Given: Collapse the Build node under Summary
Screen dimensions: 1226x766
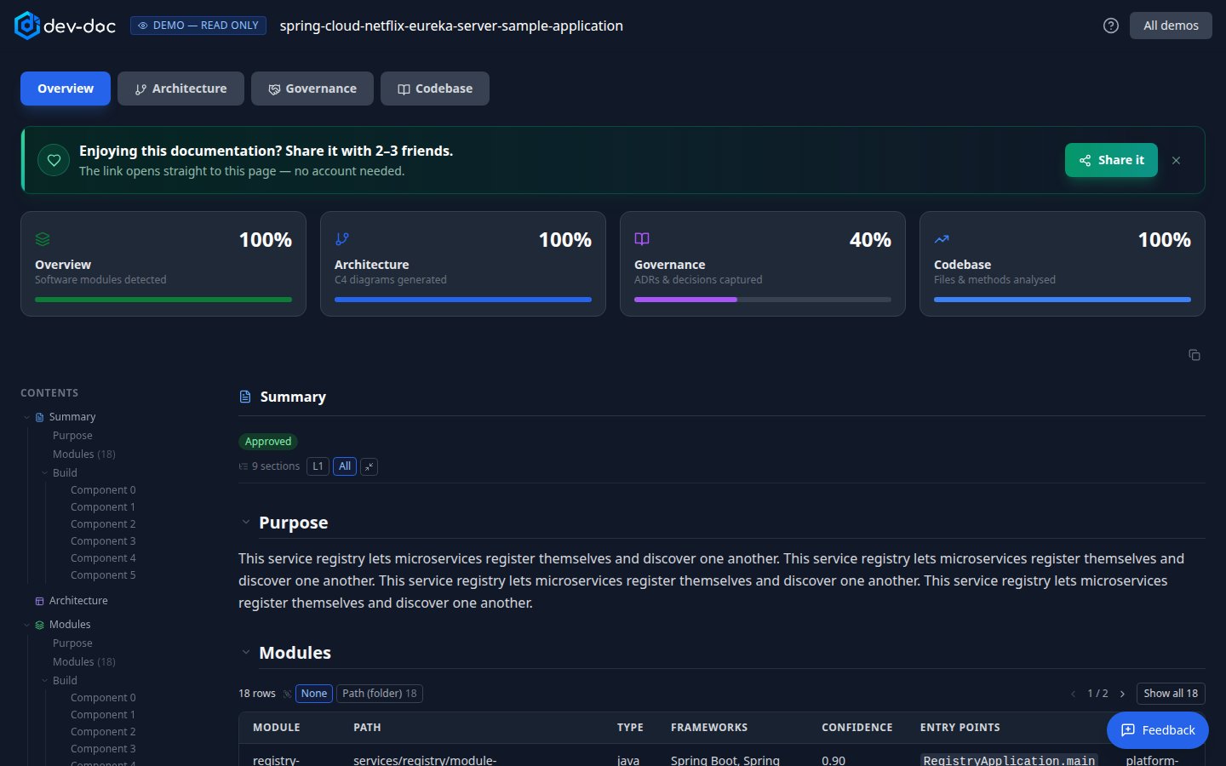Looking at the screenshot, I should [45, 473].
